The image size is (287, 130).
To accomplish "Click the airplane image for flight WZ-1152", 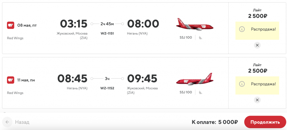I will (195, 79).
